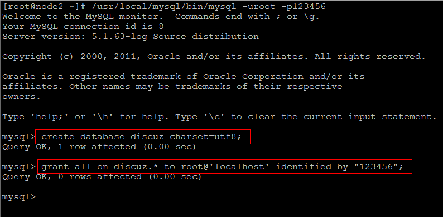Click the 'Your MySQL connection id is 8' line

(83, 27)
